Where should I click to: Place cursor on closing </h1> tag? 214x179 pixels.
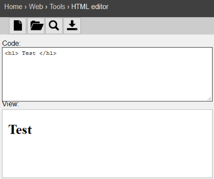pos(48,53)
